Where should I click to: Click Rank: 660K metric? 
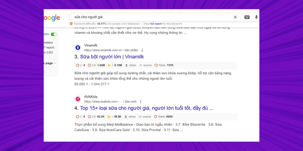tap(163, 117)
